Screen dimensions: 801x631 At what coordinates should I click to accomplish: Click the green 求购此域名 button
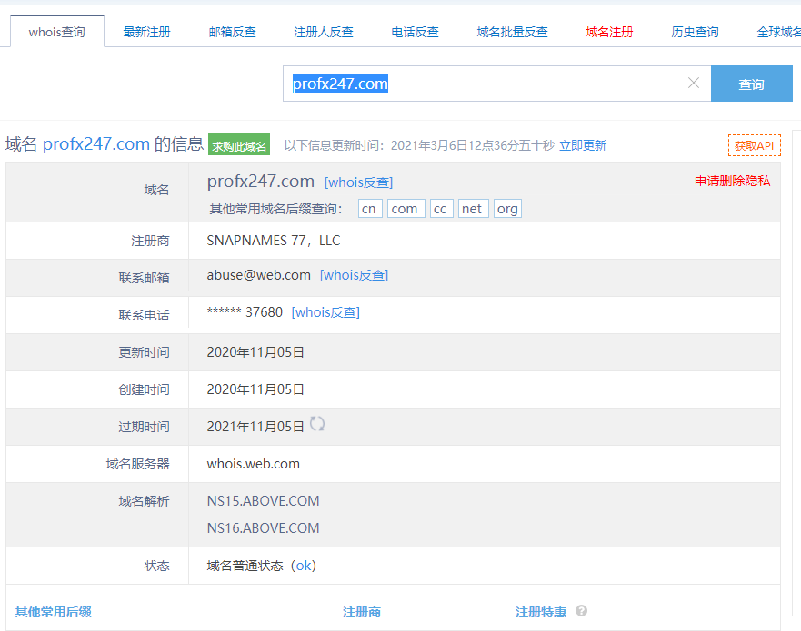click(239, 146)
